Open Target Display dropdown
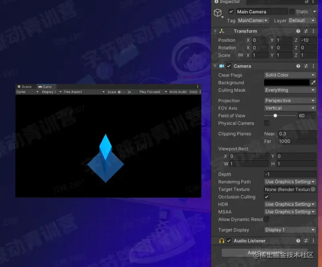 290,230
